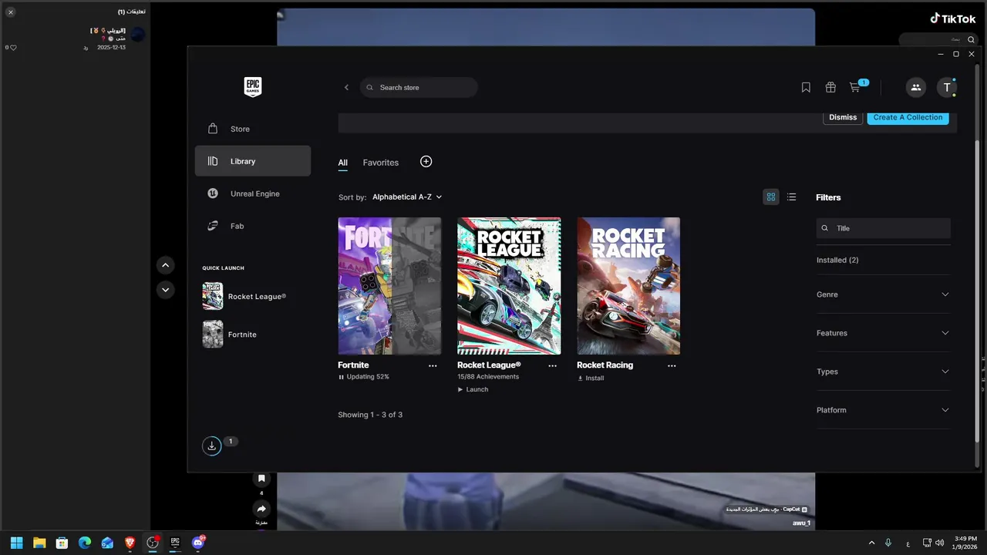Close the TikTok comments panel
987x555 pixels.
tap(11, 12)
